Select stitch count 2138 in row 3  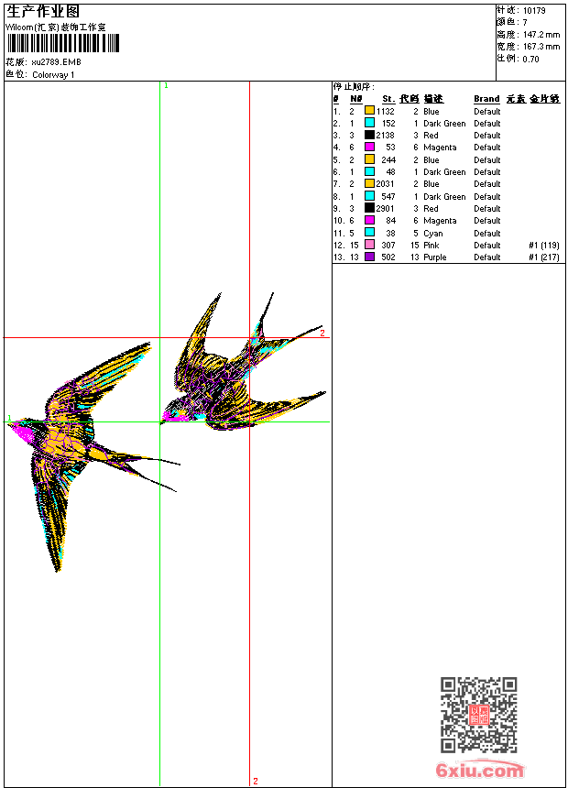(x=386, y=136)
